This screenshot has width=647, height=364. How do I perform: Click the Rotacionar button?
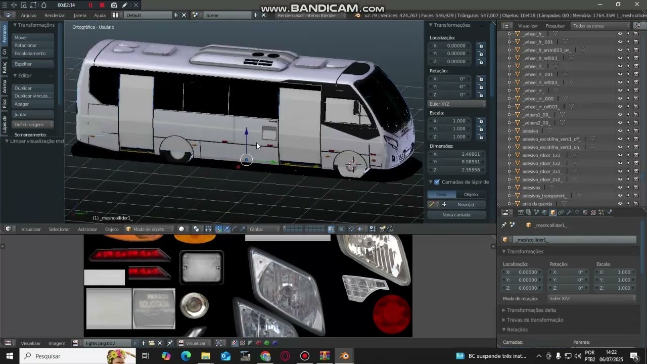(x=33, y=45)
